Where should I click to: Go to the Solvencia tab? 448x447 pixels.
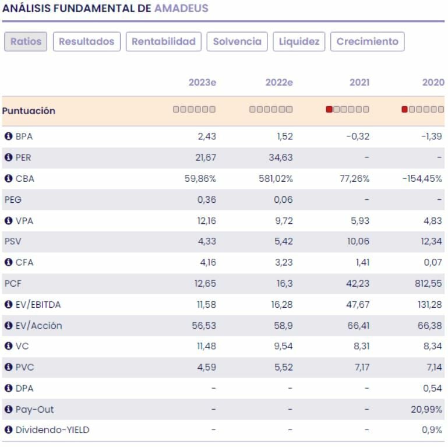tap(237, 41)
